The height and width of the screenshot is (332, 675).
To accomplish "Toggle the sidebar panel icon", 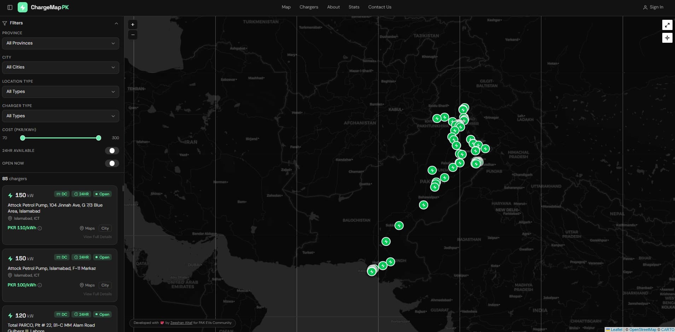I will pyautogui.click(x=10, y=7).
